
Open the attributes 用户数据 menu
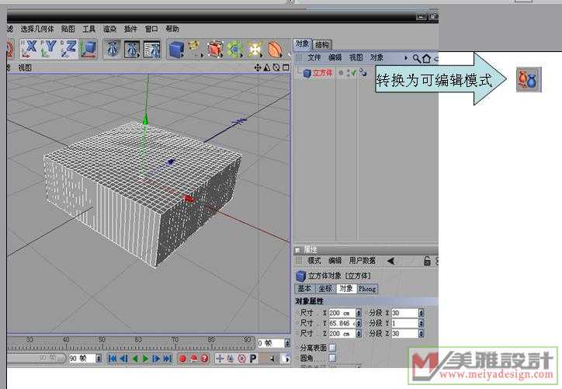(363, 261)
